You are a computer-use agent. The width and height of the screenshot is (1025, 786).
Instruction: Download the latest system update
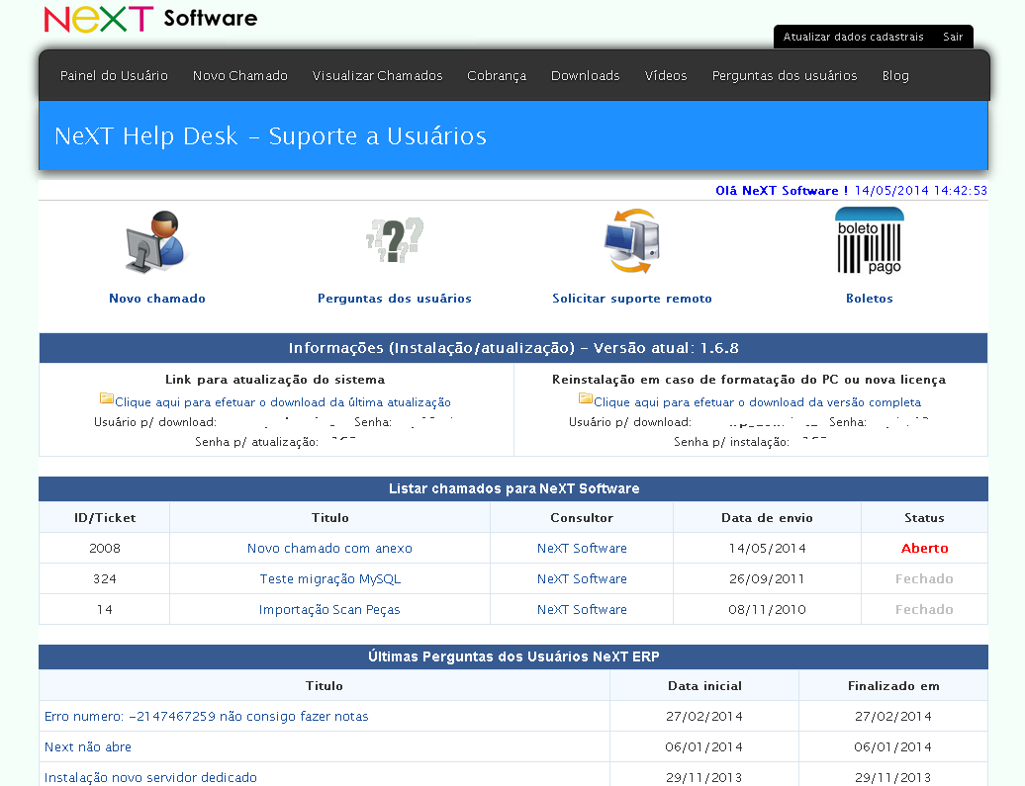(x=283, y=401)
